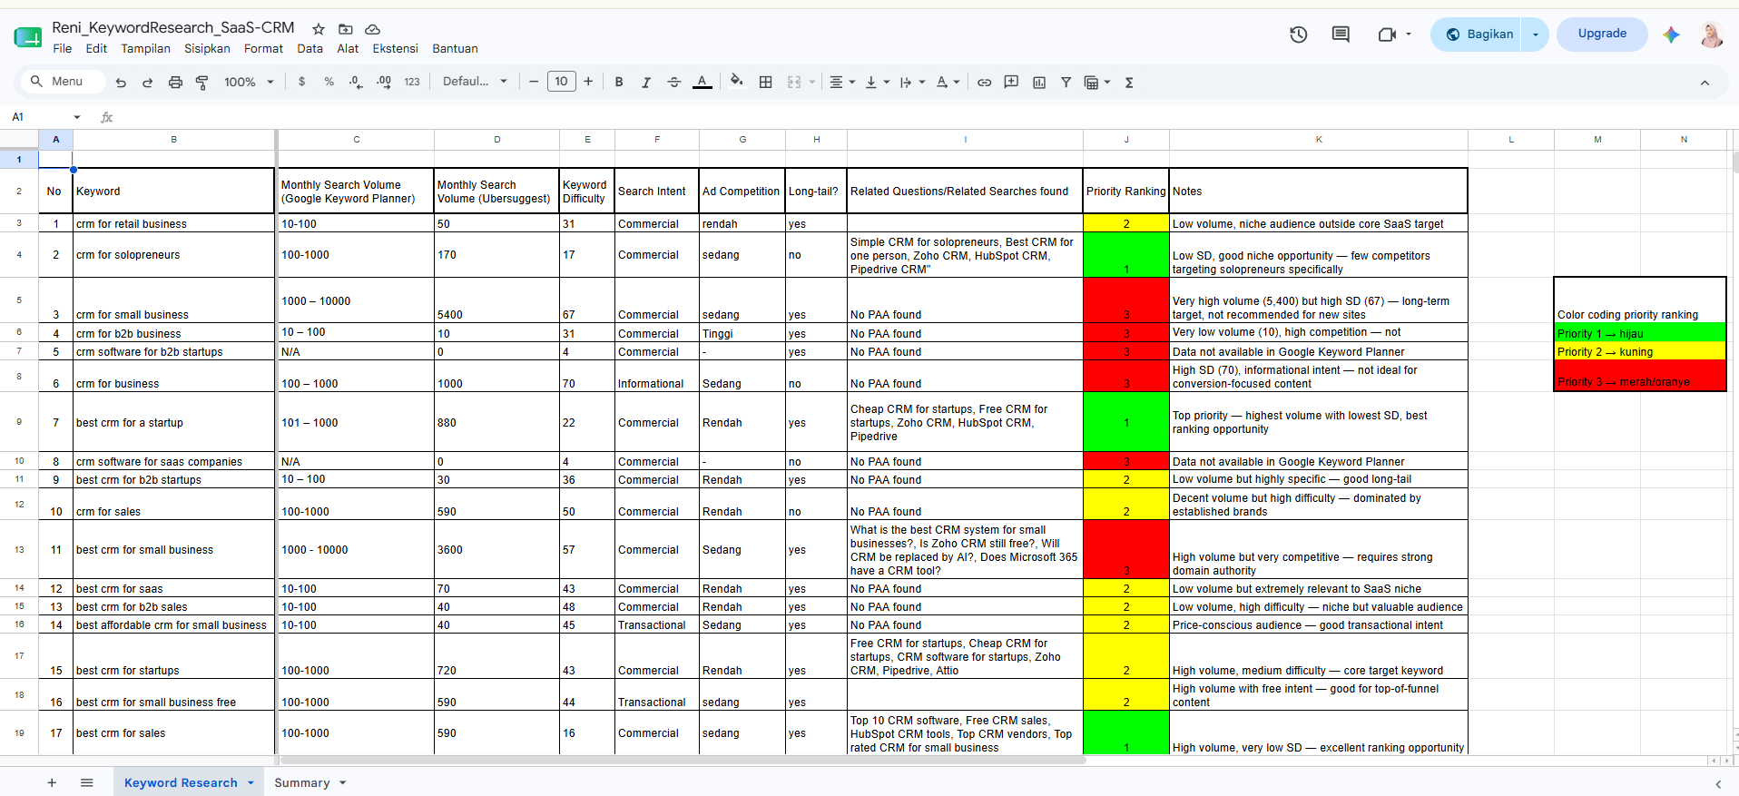Open the Tampilan menu

(145, 49)
